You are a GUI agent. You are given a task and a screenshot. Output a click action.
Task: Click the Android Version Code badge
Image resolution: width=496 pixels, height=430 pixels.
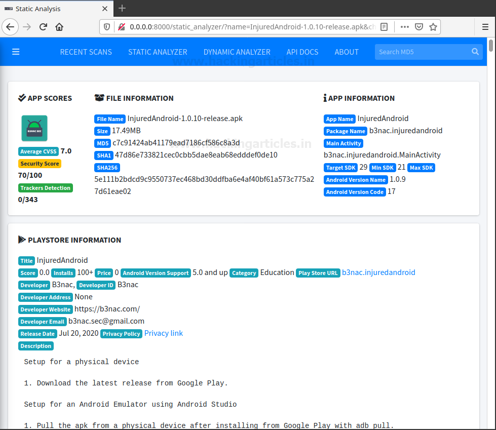click(355, 192)
